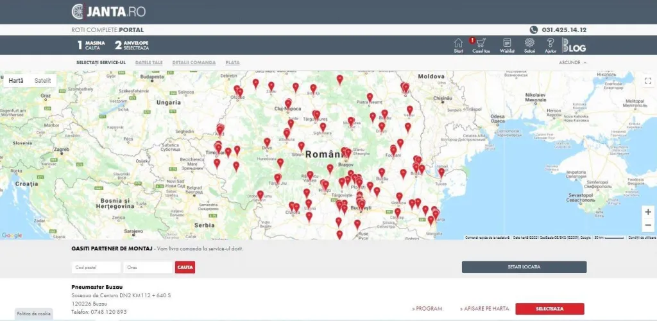Switch map to Satelit view
Screen dimensions: 657x321
(x=42, y=81)
